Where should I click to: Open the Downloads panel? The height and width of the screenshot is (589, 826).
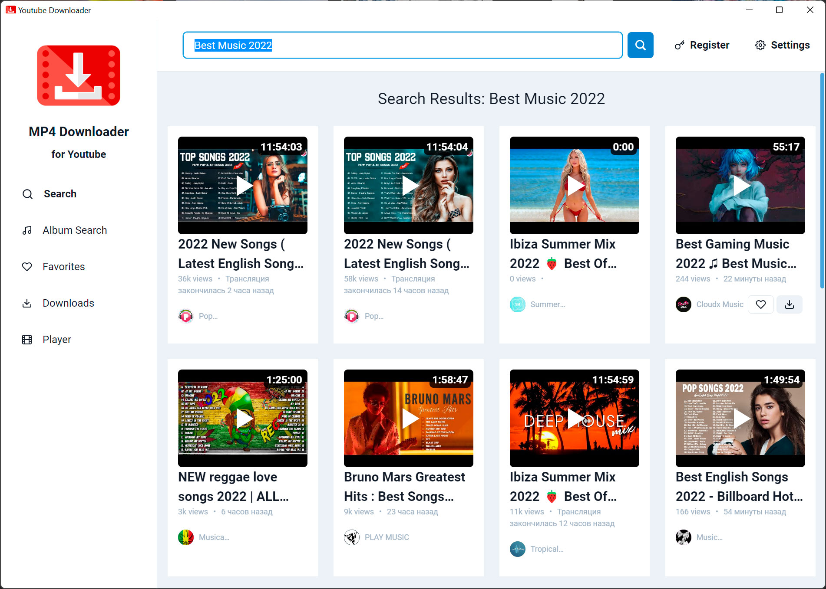tap(68, 303)
